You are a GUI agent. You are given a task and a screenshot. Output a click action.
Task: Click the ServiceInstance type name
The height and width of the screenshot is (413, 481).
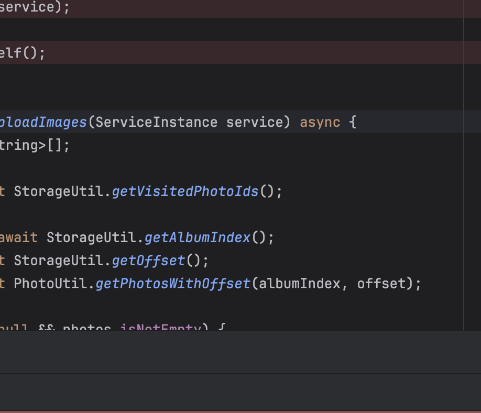[156, 123]
